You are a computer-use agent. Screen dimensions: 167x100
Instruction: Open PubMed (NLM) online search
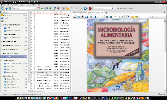[11, 85]
